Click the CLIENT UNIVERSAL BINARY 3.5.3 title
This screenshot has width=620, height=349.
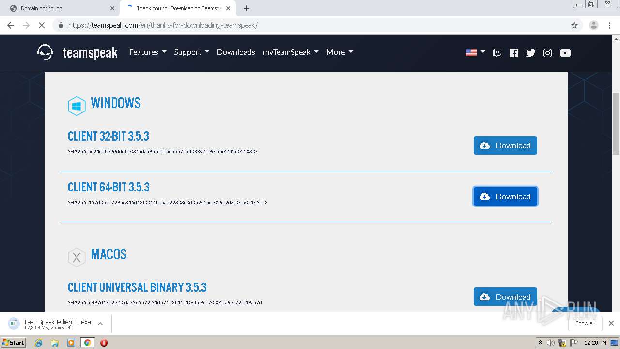[x=137, y=287]
